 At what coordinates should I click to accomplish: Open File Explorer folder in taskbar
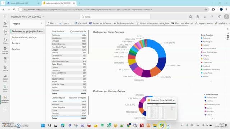(155, 125)
